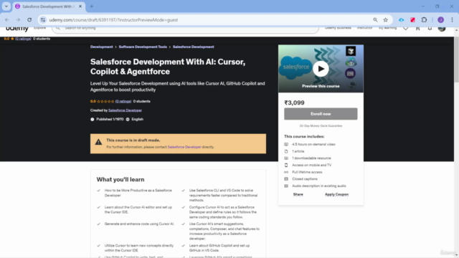
Task: Click the Enroll now button
Action: click(321, 114)
